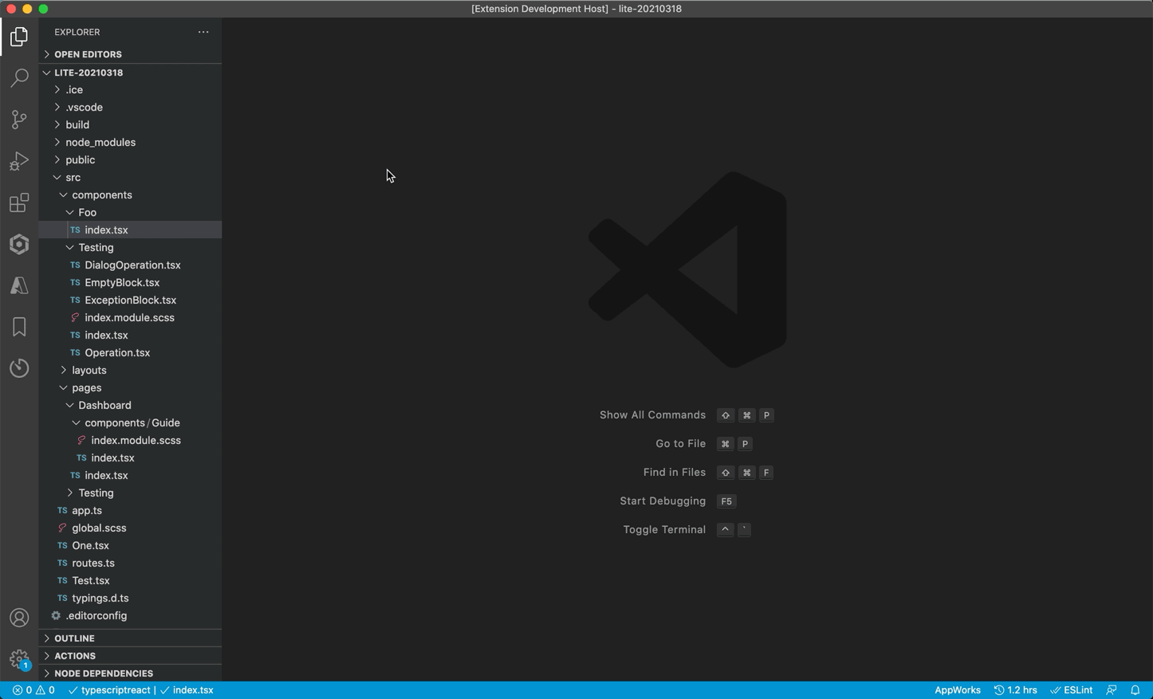Open .editorconfig file
Viewport: 1153px width, 699px height.
click(130, 616)
